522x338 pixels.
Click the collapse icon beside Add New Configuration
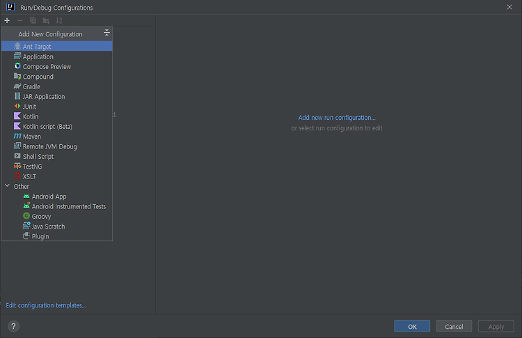coord(106,33)
